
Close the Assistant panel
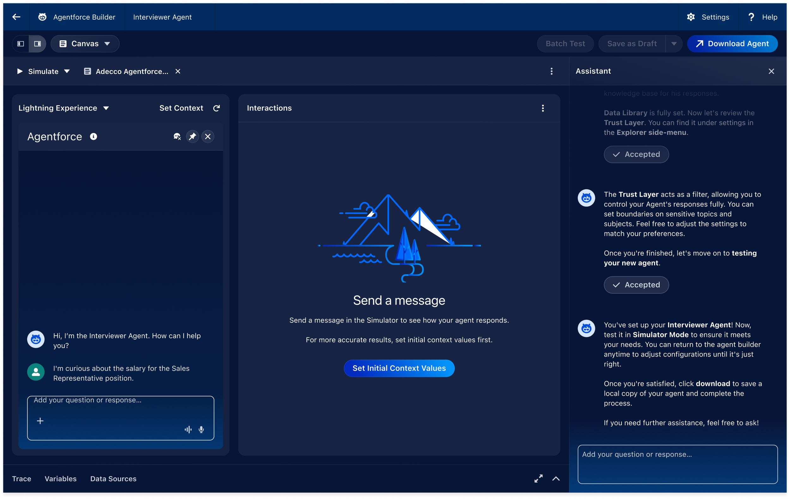coord(771,71)
